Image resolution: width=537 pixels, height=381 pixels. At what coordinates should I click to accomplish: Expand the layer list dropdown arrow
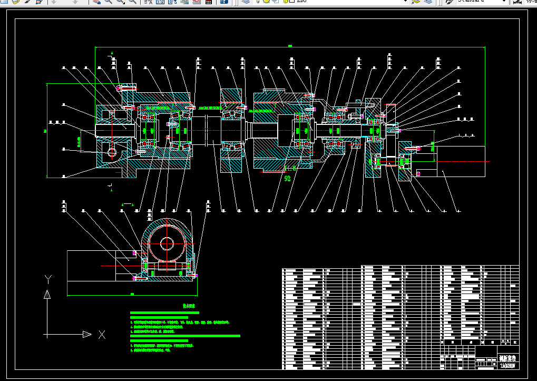pyautogui.click(x=405, y=2)
